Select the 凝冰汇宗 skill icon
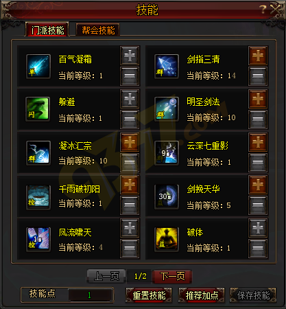286x309 pixels. click(38, 152)
